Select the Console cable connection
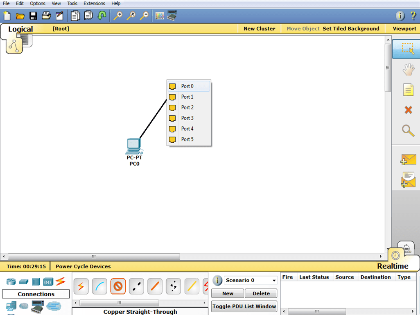The image size is (420, 315). point(99,287)
